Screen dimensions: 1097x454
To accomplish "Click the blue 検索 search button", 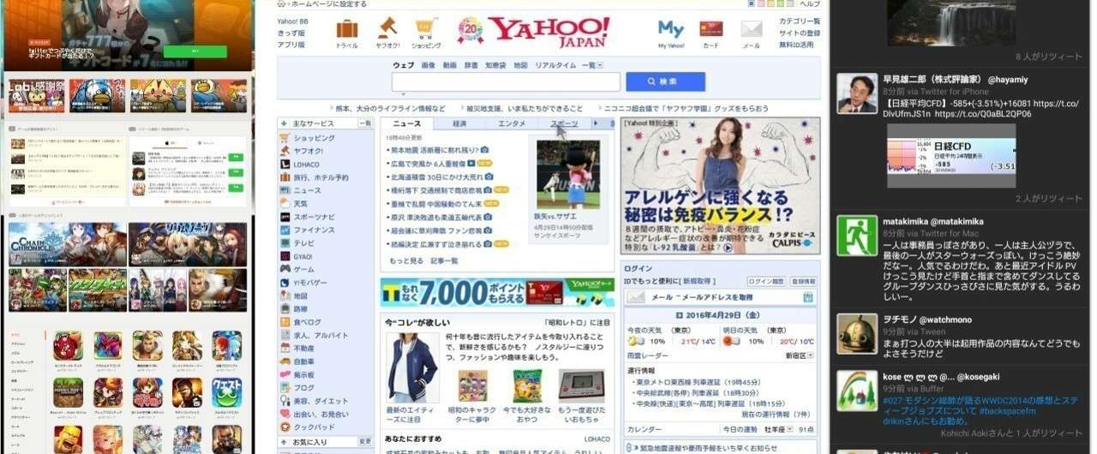I will [665, 81].
